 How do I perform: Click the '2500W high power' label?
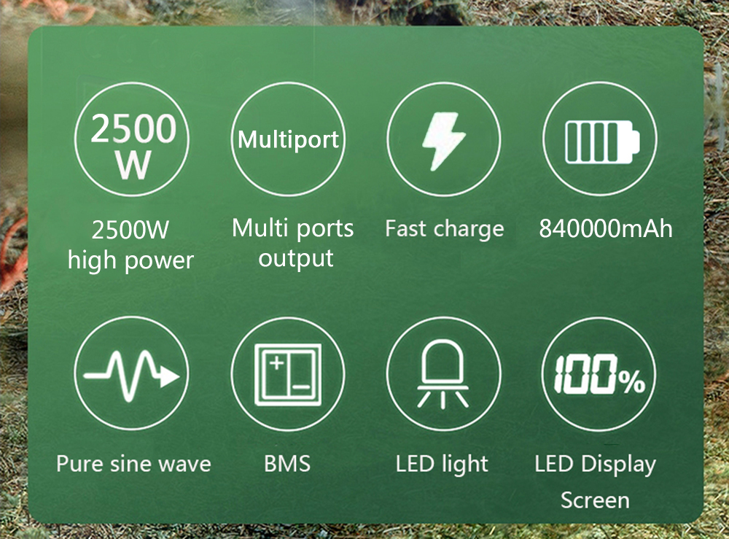coord(130,244)
